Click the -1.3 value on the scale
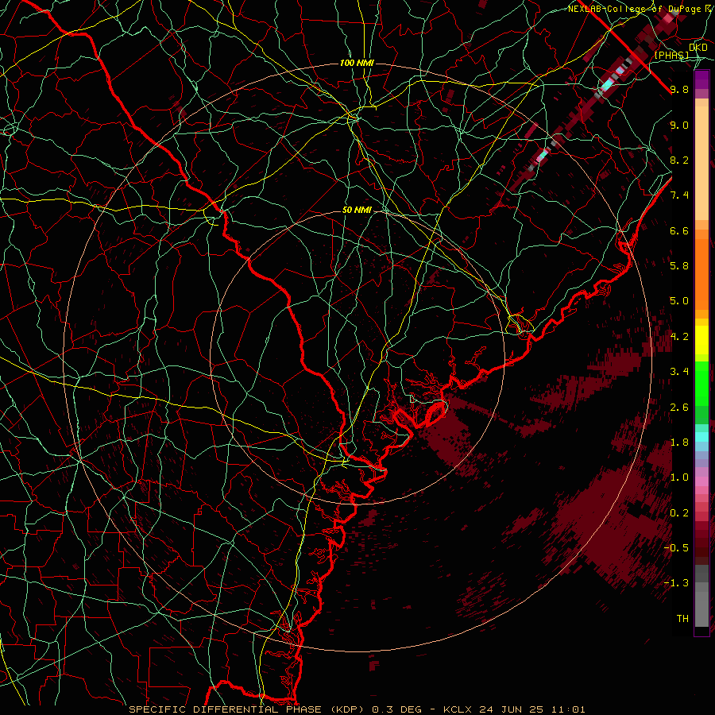Screen dimensions: 715x715 [676, 583]
